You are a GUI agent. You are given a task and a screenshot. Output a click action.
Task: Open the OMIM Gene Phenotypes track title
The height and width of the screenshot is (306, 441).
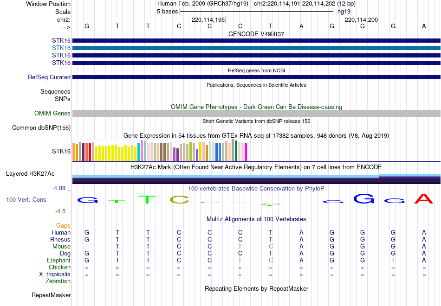(256, 107)
